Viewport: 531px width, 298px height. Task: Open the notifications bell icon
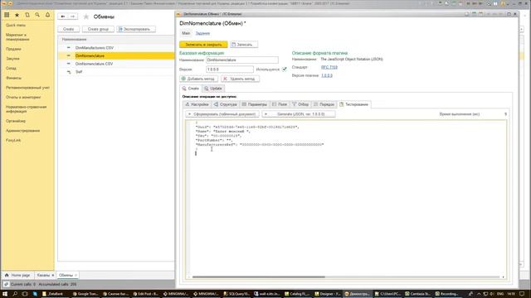(48, 15)
